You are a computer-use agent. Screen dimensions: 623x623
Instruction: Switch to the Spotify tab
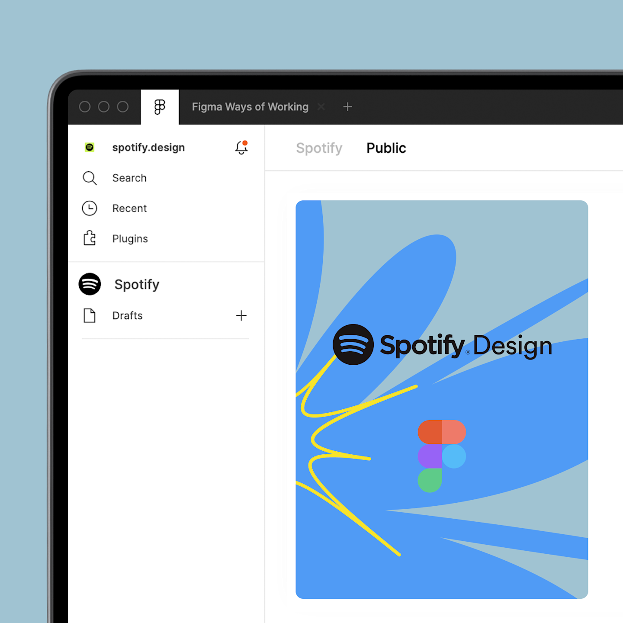319,148
